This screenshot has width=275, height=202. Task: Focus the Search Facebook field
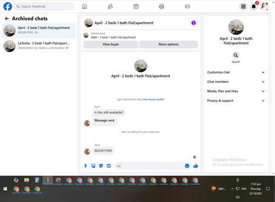[x=44, y=7]
